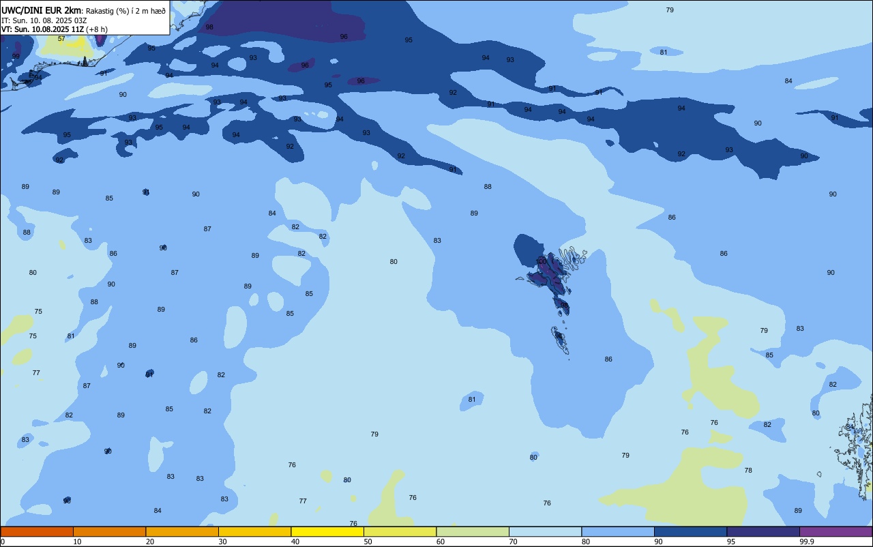This screenshot has height=547, width=873.
Task: Click the 'Rakastig (%) í 2 m hæð' label
Action: click(125, 11)
